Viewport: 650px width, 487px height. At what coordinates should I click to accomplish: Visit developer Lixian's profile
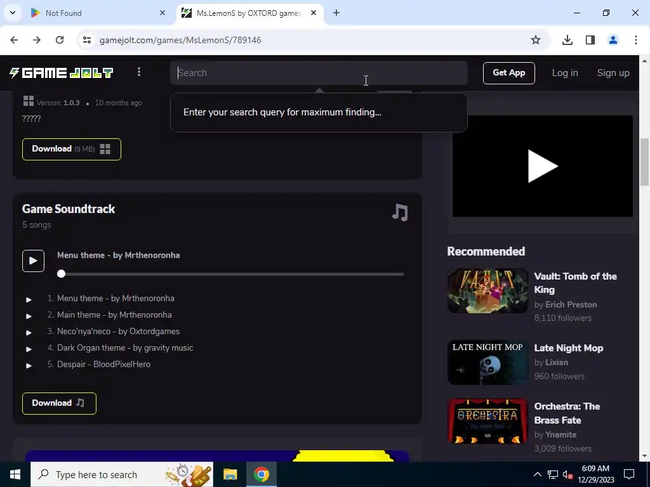(x=556, y=362)
